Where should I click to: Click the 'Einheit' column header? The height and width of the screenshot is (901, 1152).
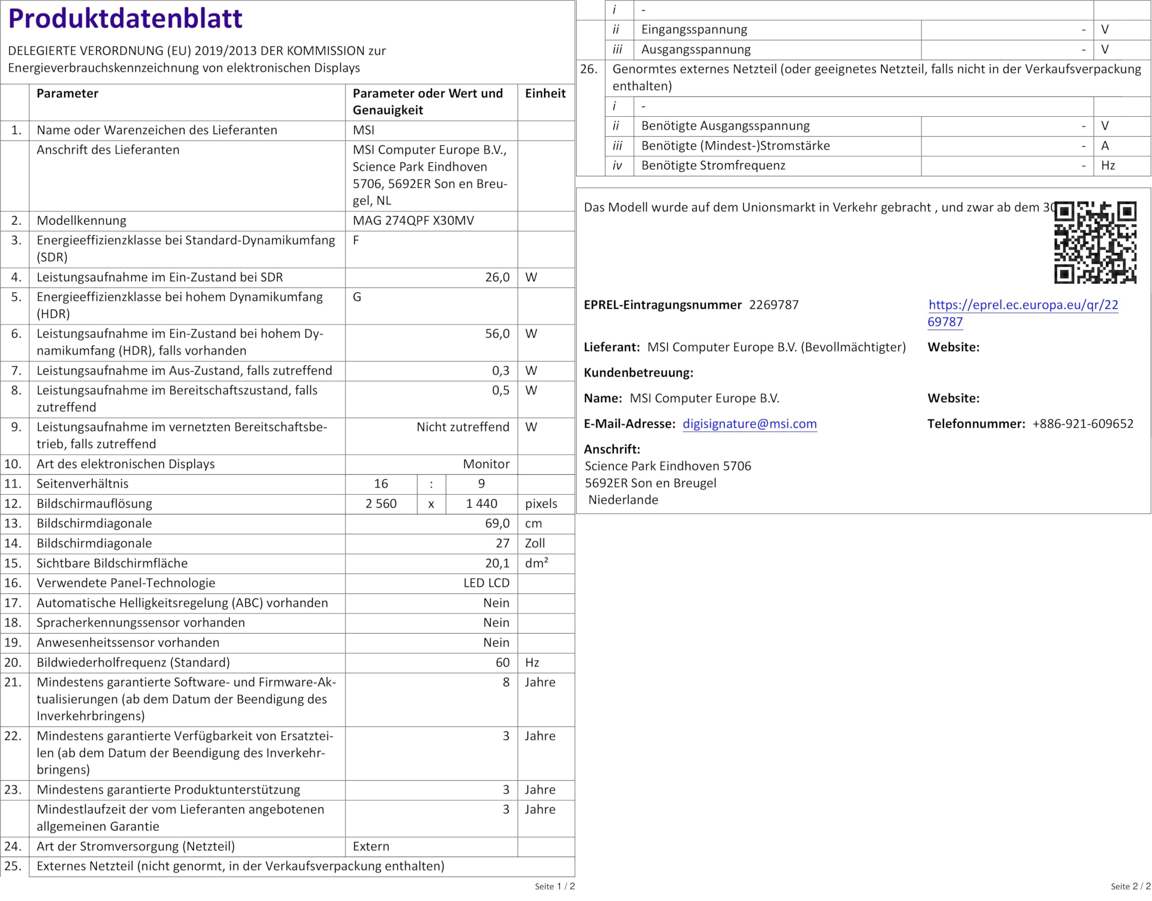coord(545,93)
